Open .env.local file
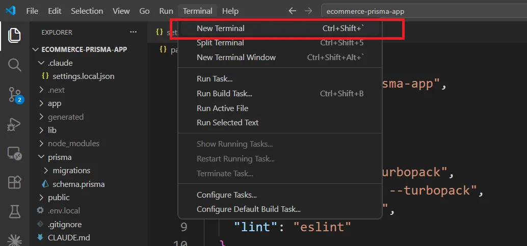Image resolution: width=527 pixels, height=246 pixels. point(64,211)
